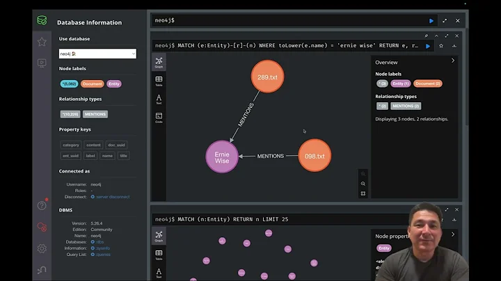Fit graph to screen
This screenshot has height=281, width=501.
(x=363, y=193)
